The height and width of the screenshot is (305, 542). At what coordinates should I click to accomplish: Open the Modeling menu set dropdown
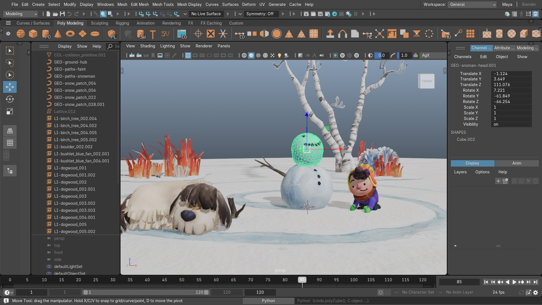coord(21,14)
